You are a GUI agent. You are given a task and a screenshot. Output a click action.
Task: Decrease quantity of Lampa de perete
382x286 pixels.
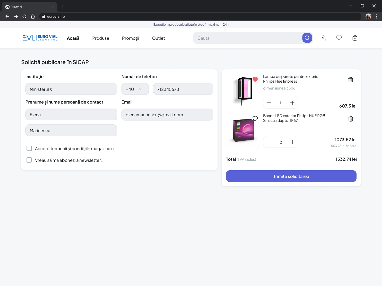pos(269,103)
